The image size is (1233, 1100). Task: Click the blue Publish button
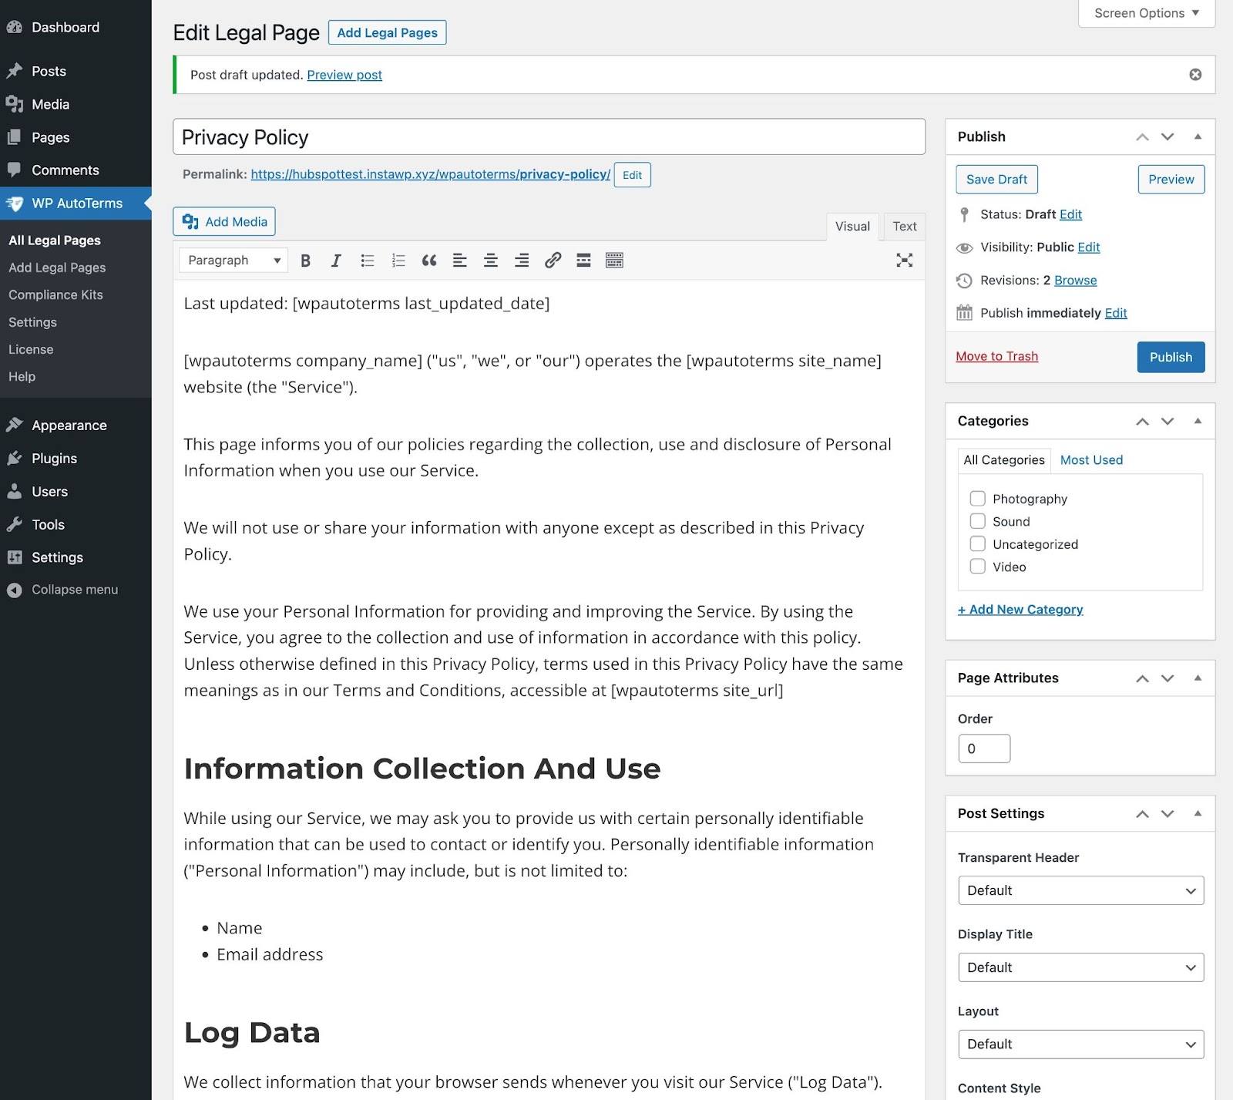(x=1170, y=357)
